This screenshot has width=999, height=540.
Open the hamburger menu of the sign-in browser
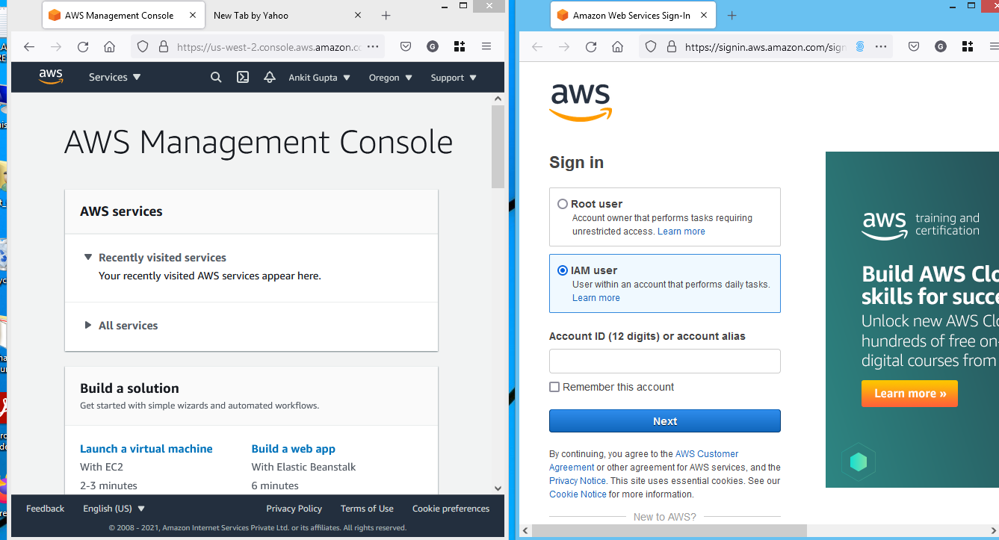coord(995,46)
